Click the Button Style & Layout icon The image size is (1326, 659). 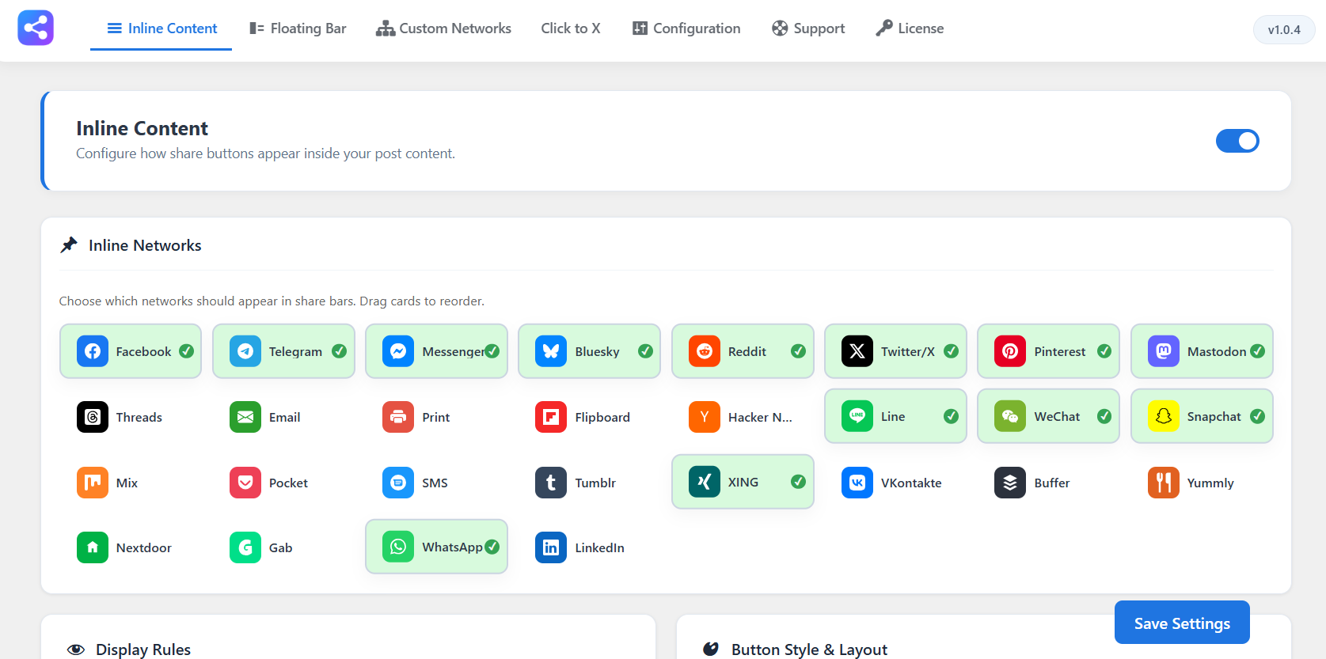[x=711, y=650]
